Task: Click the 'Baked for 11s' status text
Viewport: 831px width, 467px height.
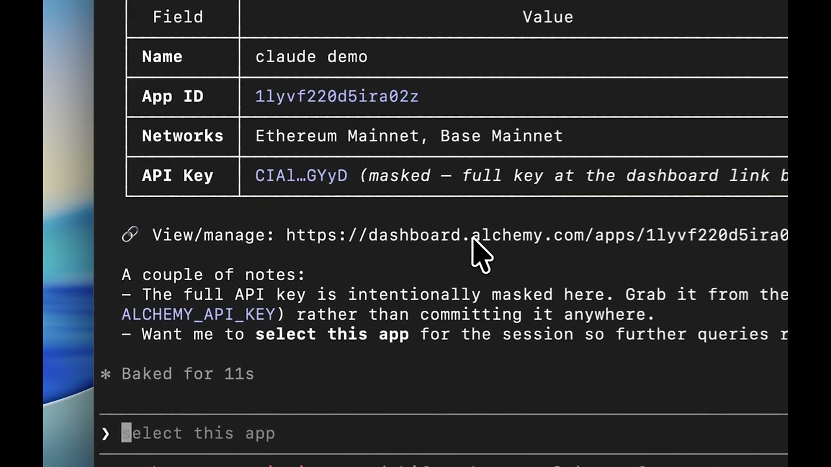Action: coord(188,374)
